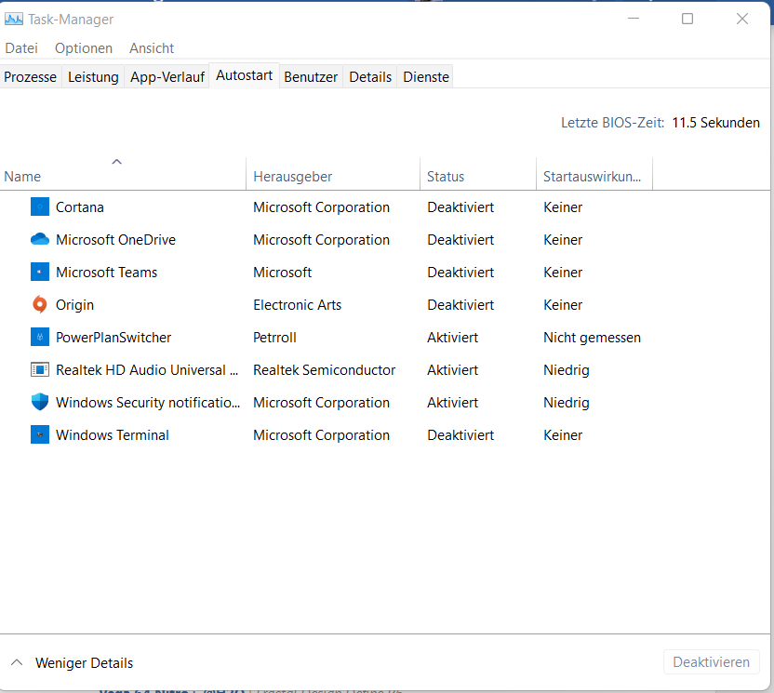Click the Windows Security notification shield icon
The width and height of the screenshot is (774, 693).
[39, 402]
